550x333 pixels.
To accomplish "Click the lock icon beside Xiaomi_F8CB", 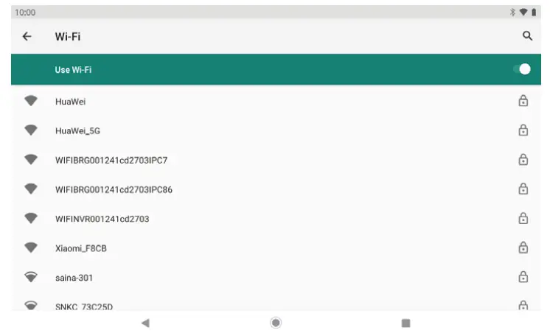I will click(x=523, y=248).
